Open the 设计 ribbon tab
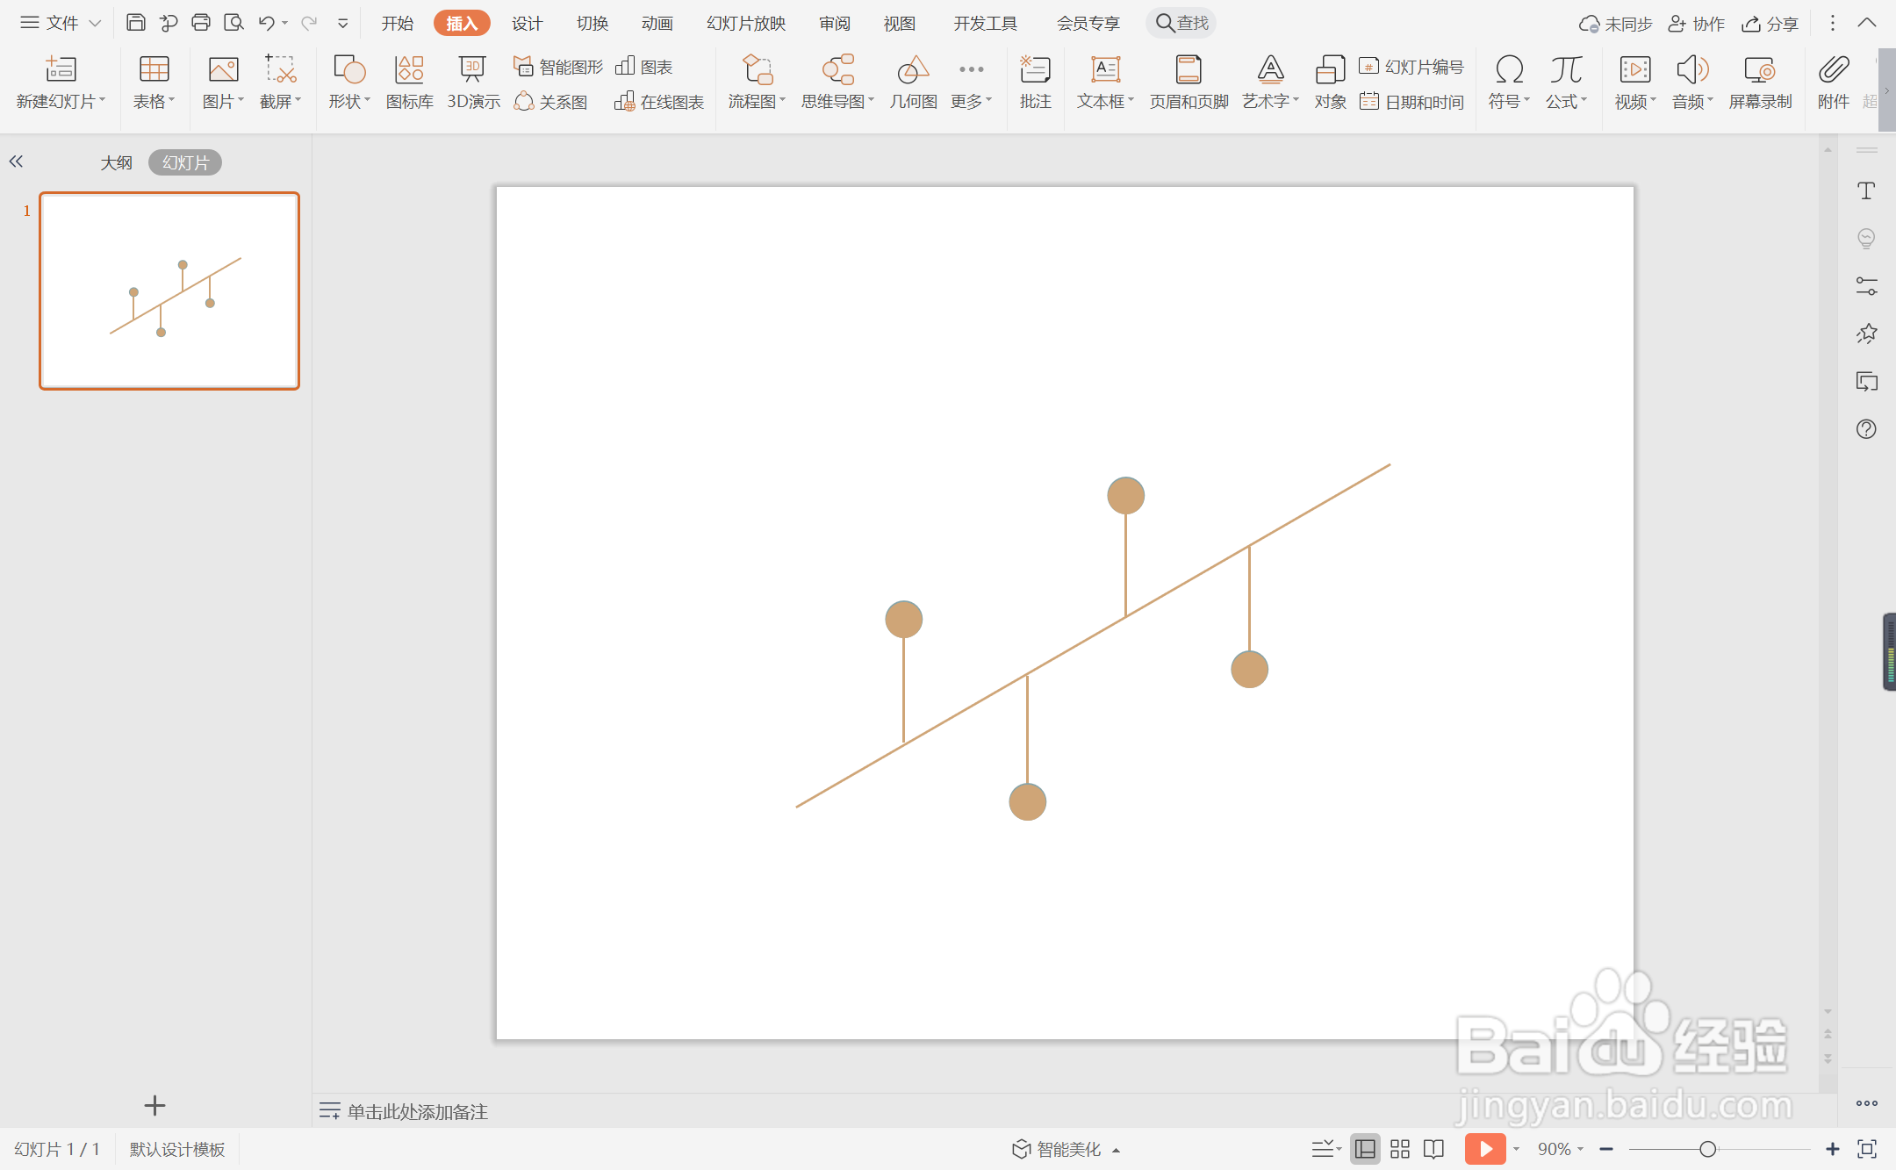The height and width of the screenshot is (1170, 1896). coord(527,24)
